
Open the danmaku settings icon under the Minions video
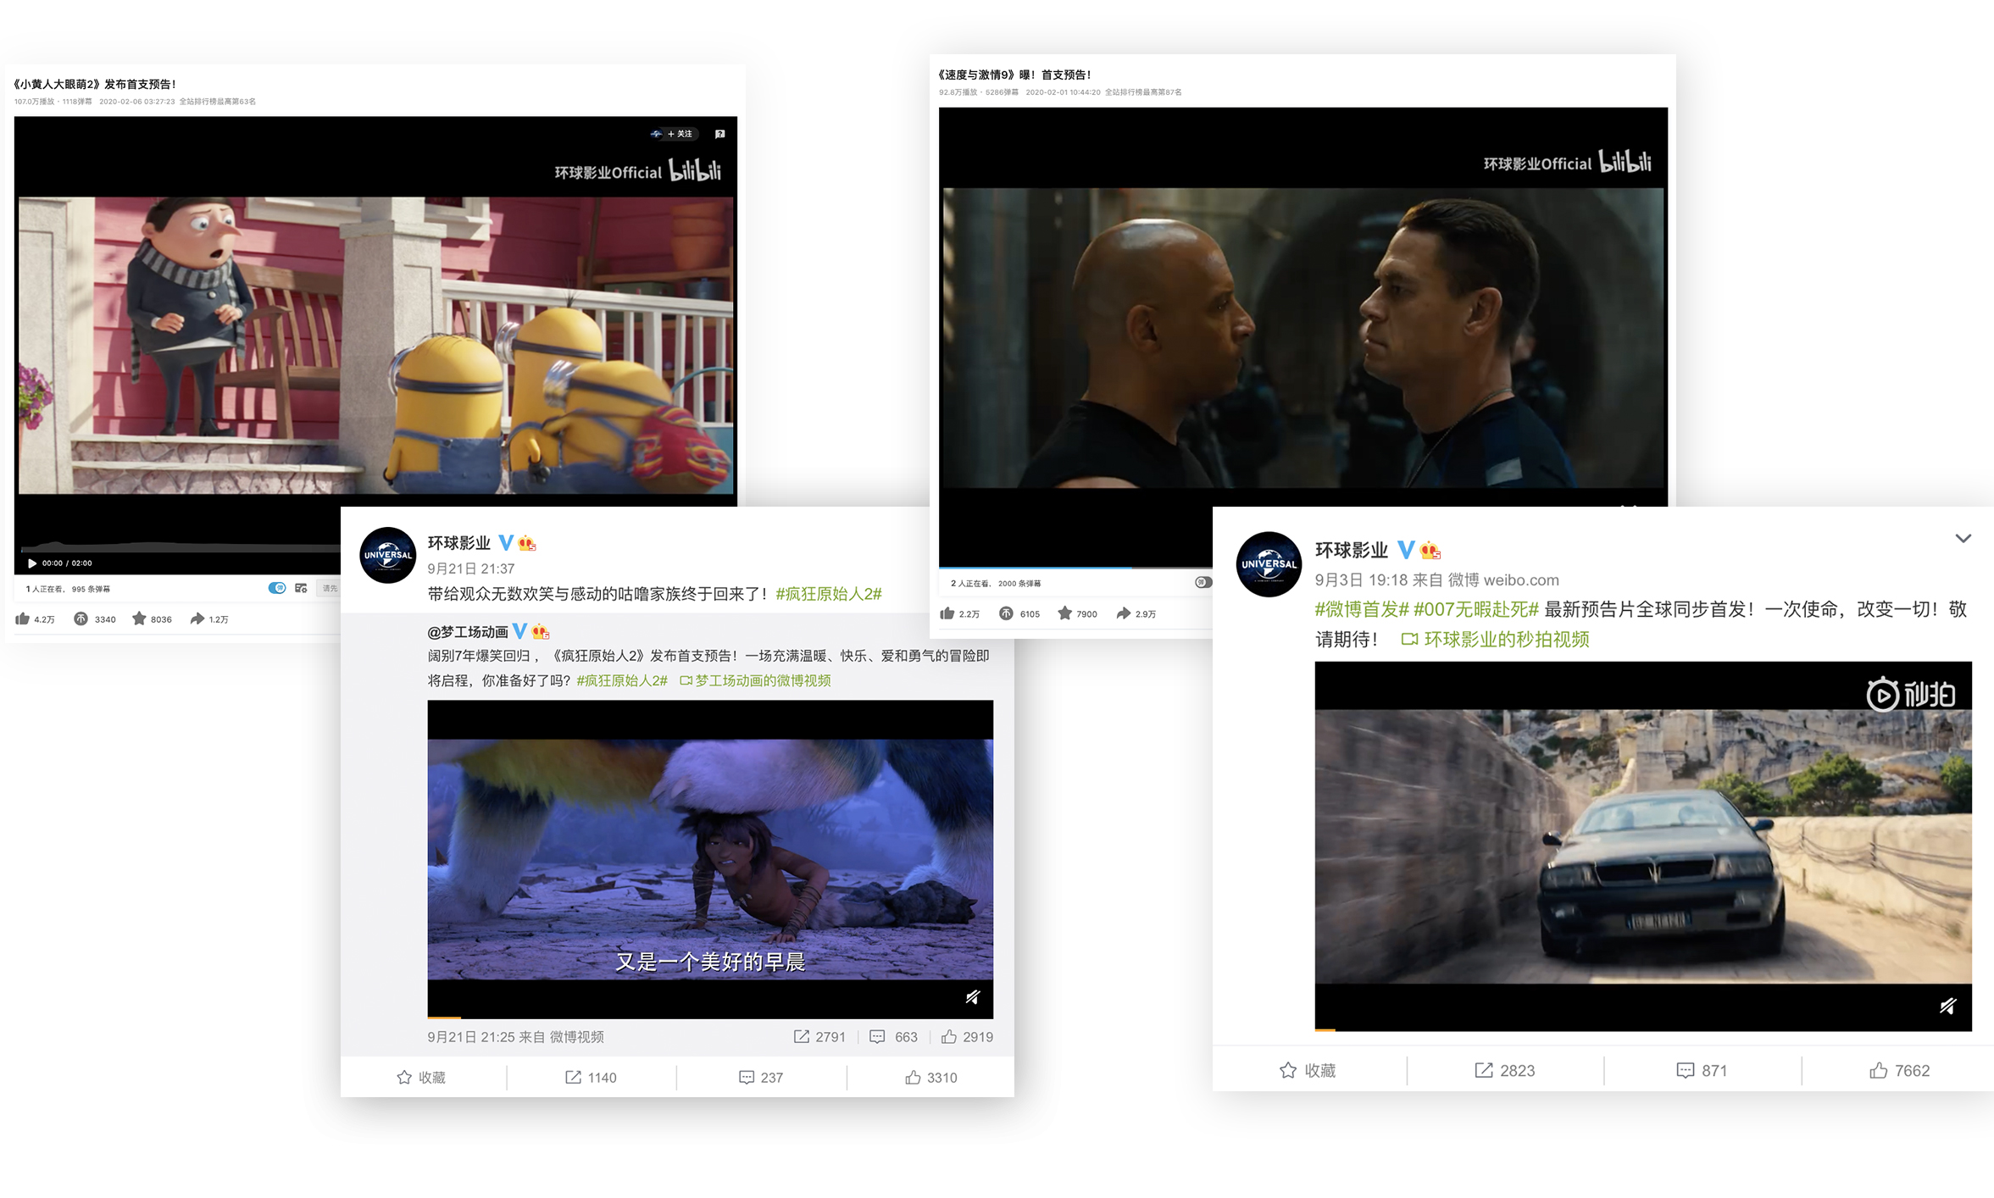(x=301, y=588)
